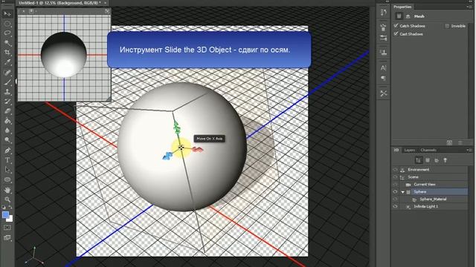Select the Crop tool
This screenshot has height=267, width=476.
(x=7, y=52)
